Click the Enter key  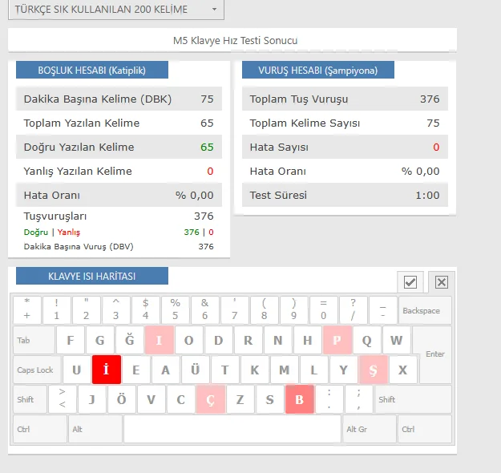point(435,354)
